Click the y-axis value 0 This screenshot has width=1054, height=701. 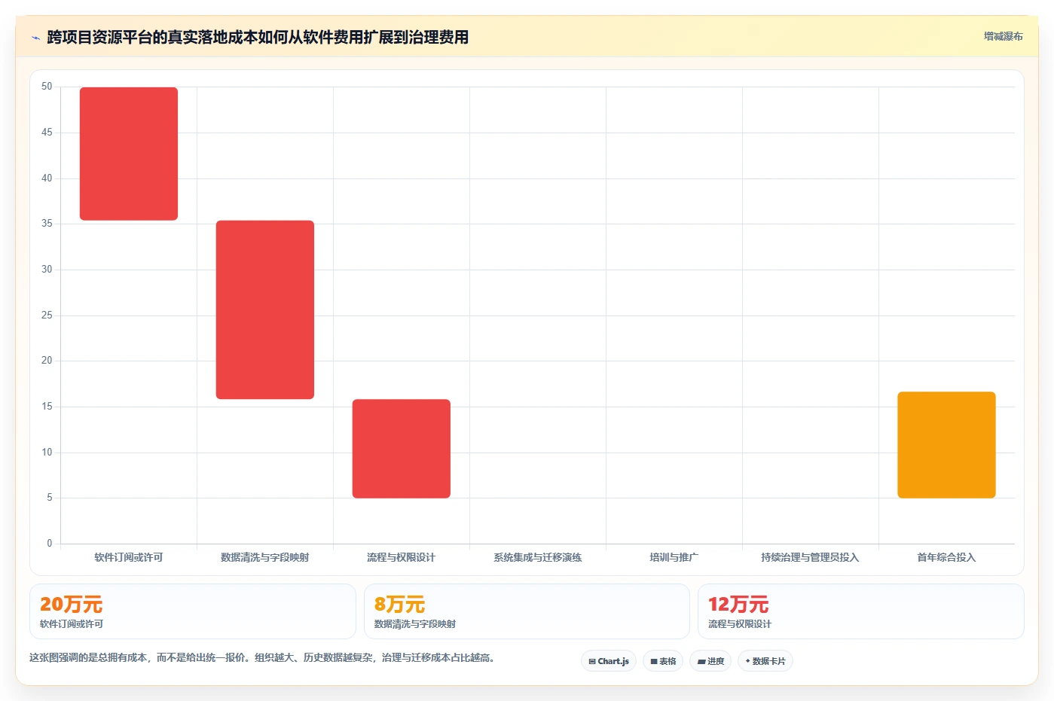(x=50, y=543)
